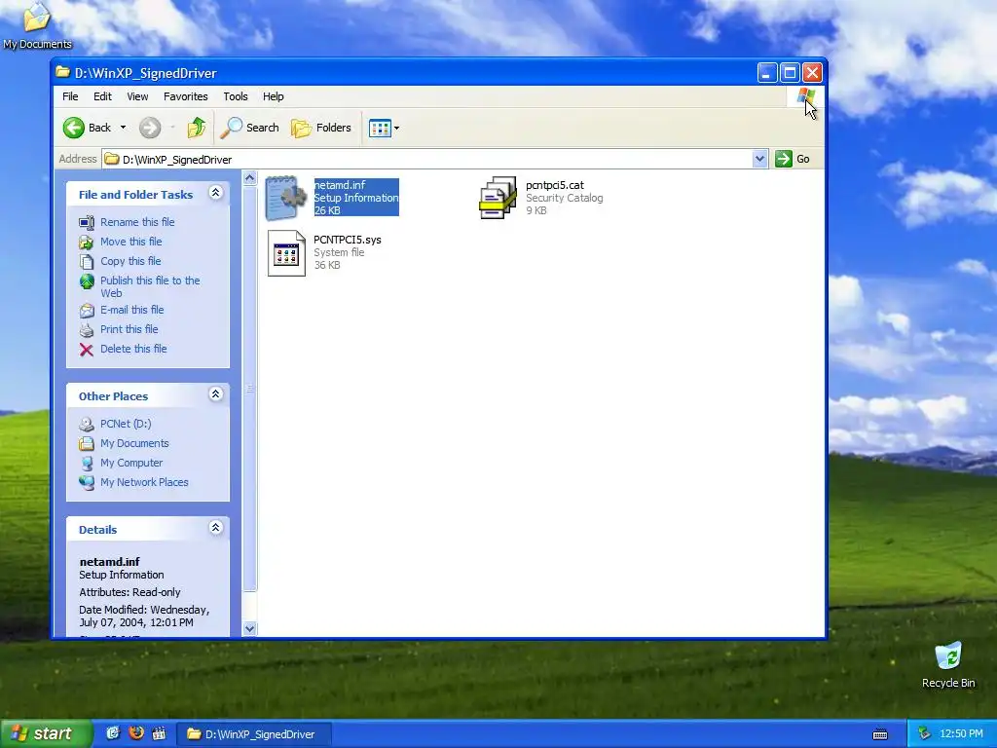Click the Go button
Viewport: 997px width, 748px height.
(x=793, y=159)
